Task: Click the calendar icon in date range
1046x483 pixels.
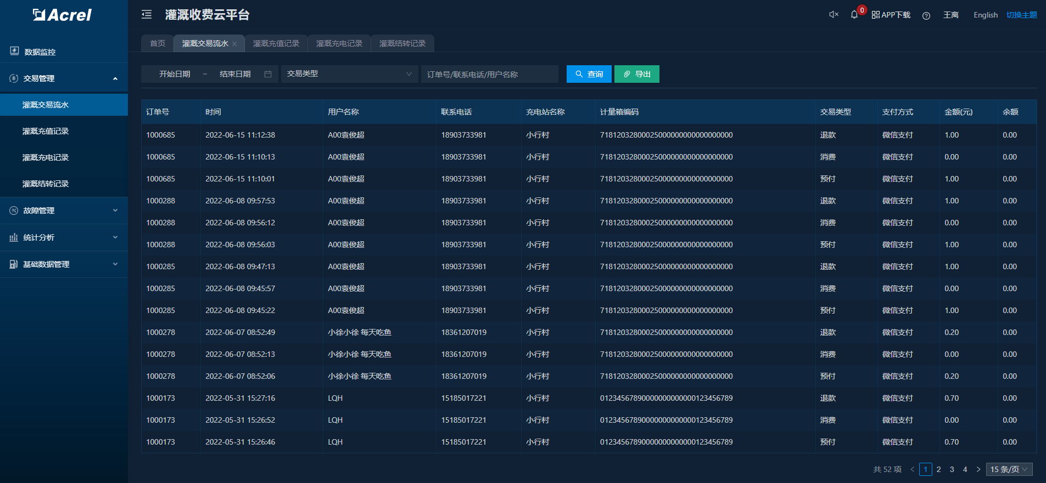Action: [268, 74]
